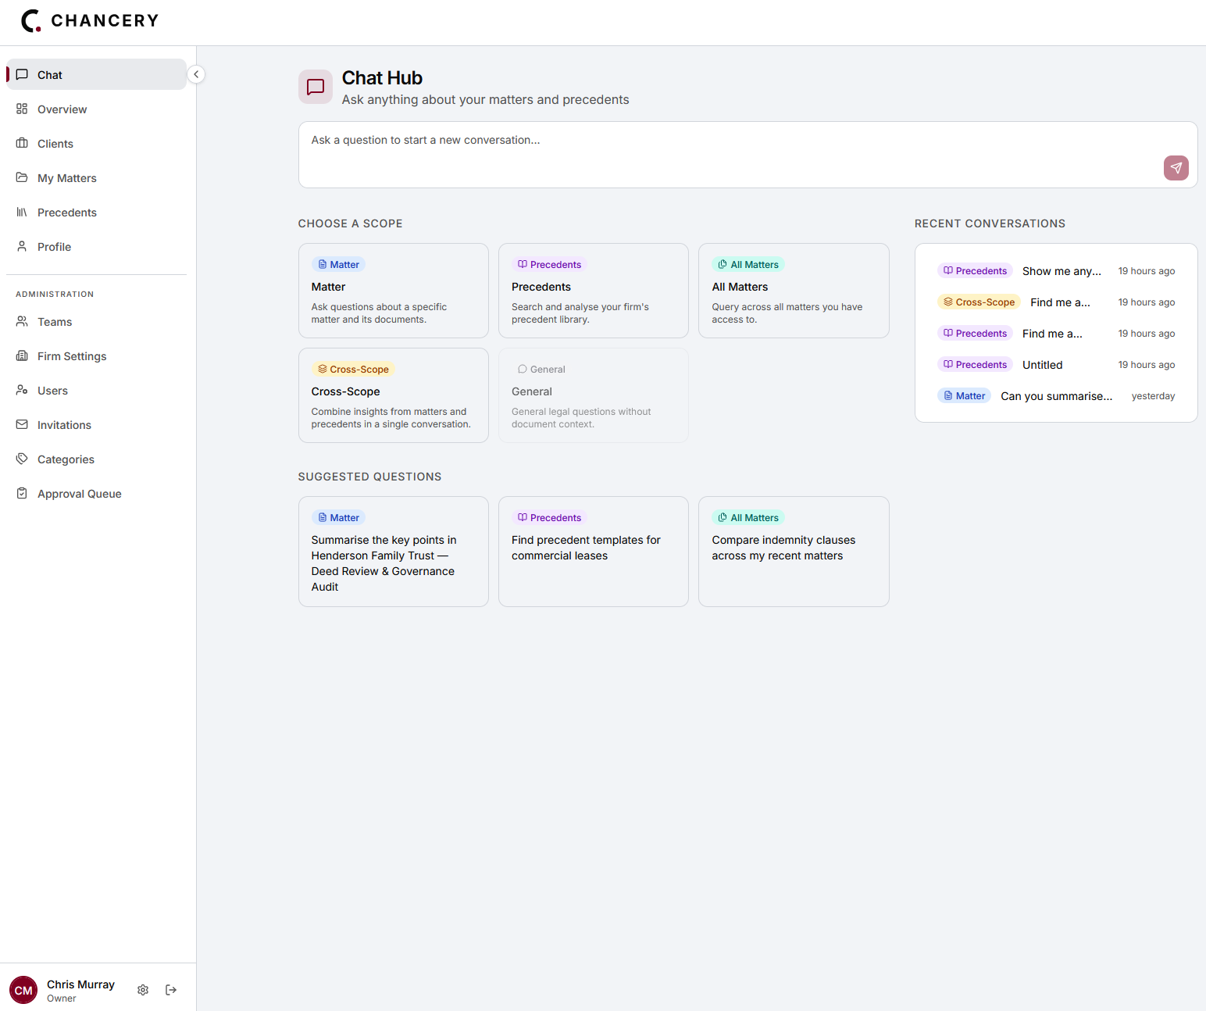This screenshot has height=1011, width=1206.
Task: Go to My Matters label
Action: tap(67, 178)
